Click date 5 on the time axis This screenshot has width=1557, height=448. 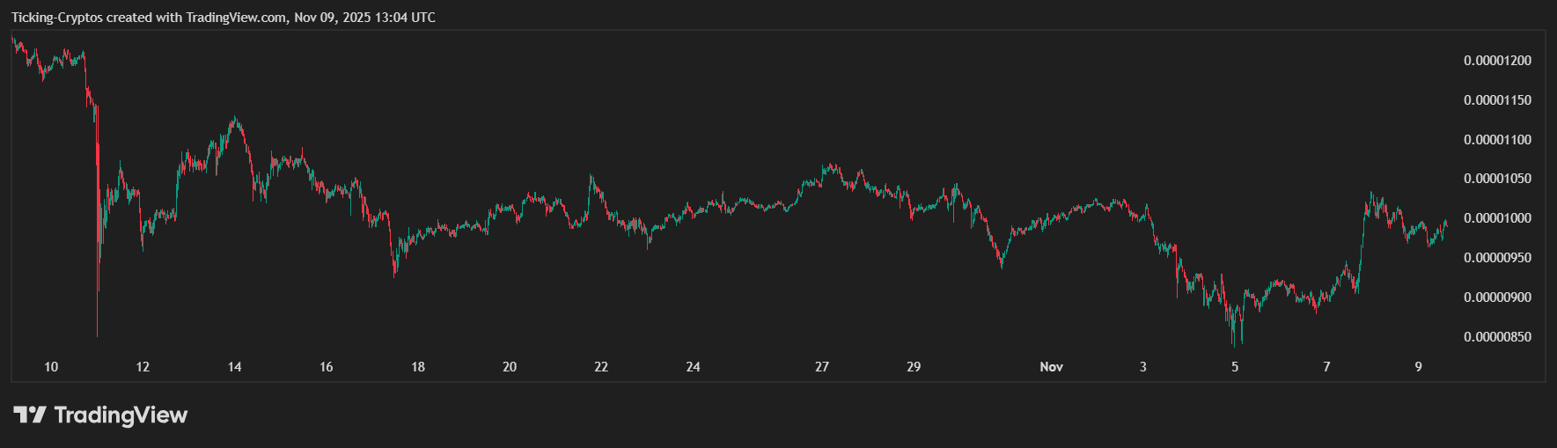click(x=1235, y=367)
